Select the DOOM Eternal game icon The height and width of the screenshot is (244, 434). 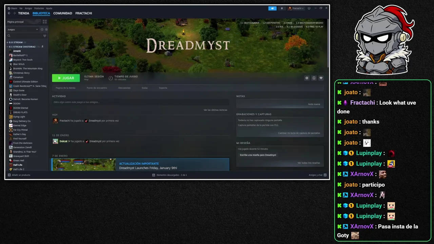(x=11, y=108)
